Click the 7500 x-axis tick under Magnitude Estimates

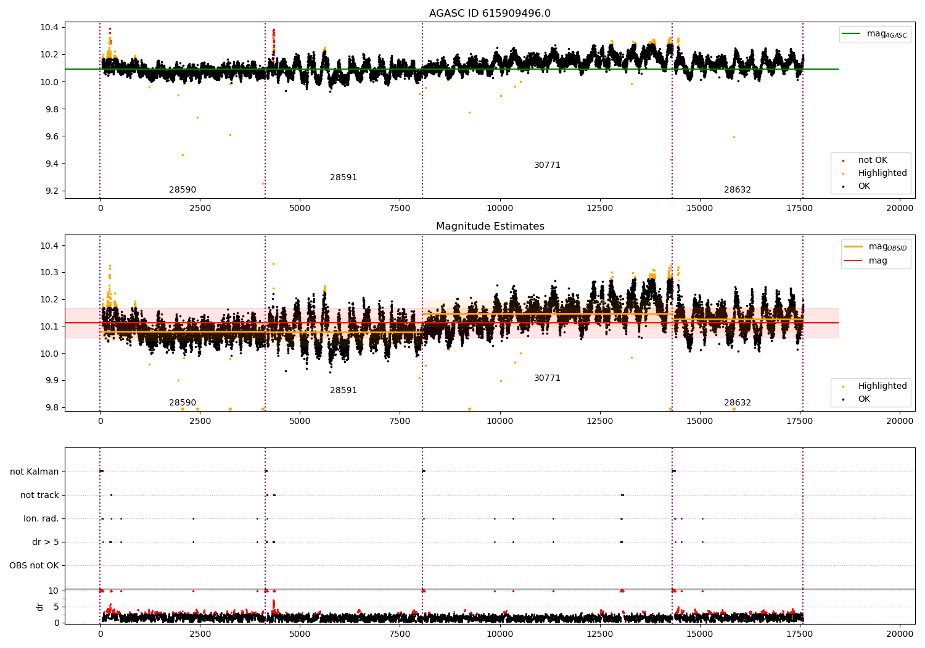tap(400, 421)
